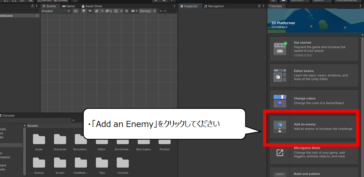Click the 2D Platformer tutorials banner
The width and height of the screenshot is (364, 177).
pyautogui.click(x=315, y=20)
